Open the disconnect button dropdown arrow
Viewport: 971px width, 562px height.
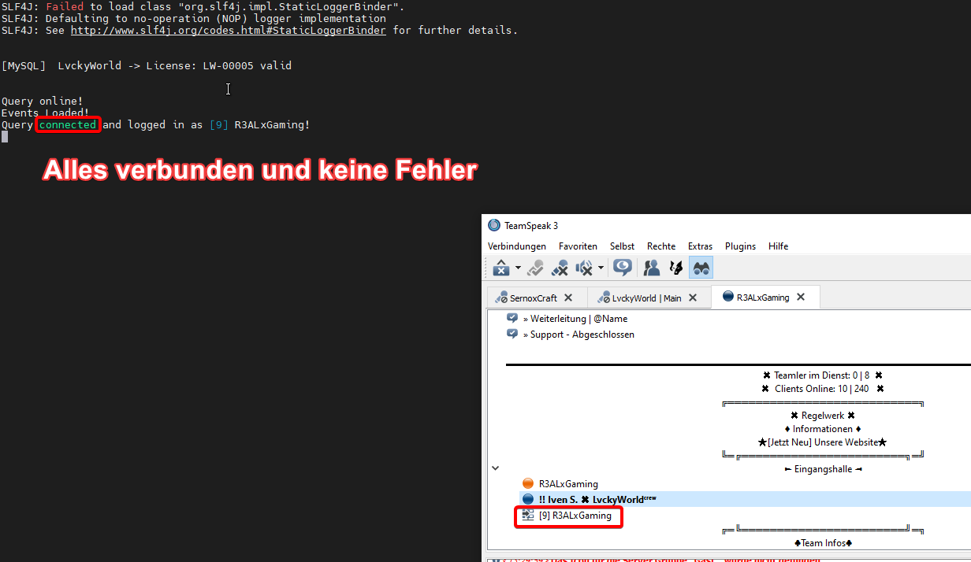[518, 268]
